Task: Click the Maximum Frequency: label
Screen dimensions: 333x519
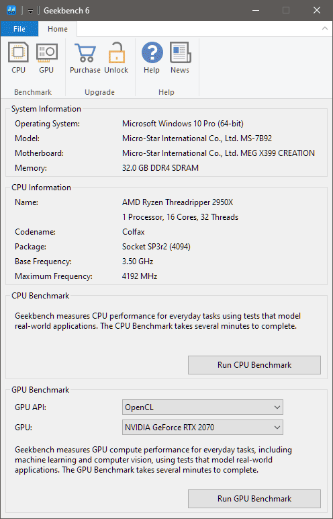Action: click(54, 276)
